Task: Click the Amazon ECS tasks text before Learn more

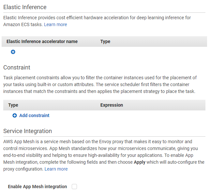Action: tap(23, 24)
